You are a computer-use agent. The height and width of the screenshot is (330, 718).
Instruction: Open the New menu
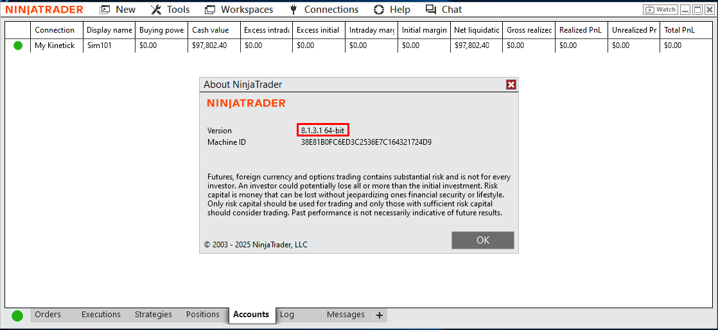tap(118, 10)
